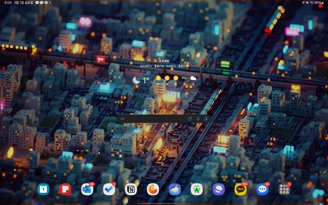Tap the Wi-Fi status icon
328x205 pixels.
coord(312,3)
